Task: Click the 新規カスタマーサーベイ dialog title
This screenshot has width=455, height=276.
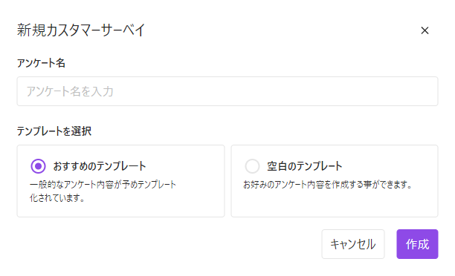Action: tap(81, 30)
